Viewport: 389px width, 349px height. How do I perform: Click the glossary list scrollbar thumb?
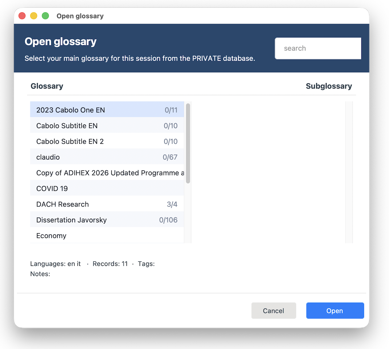[188, 143]
